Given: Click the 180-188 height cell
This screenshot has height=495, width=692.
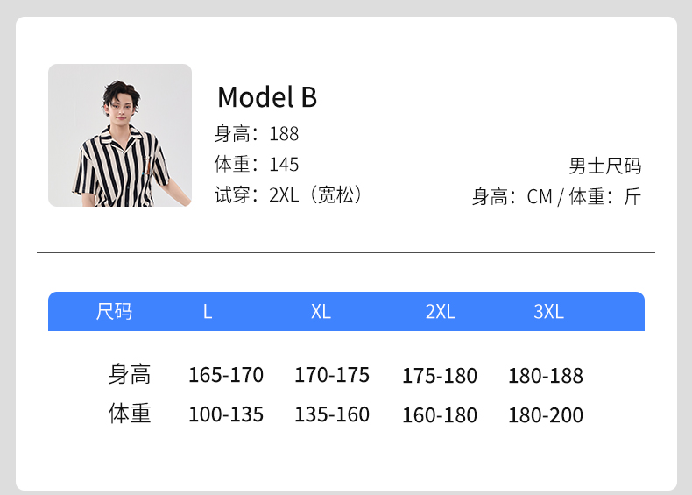Looking at the screenshot, I should tap(546, 376).
